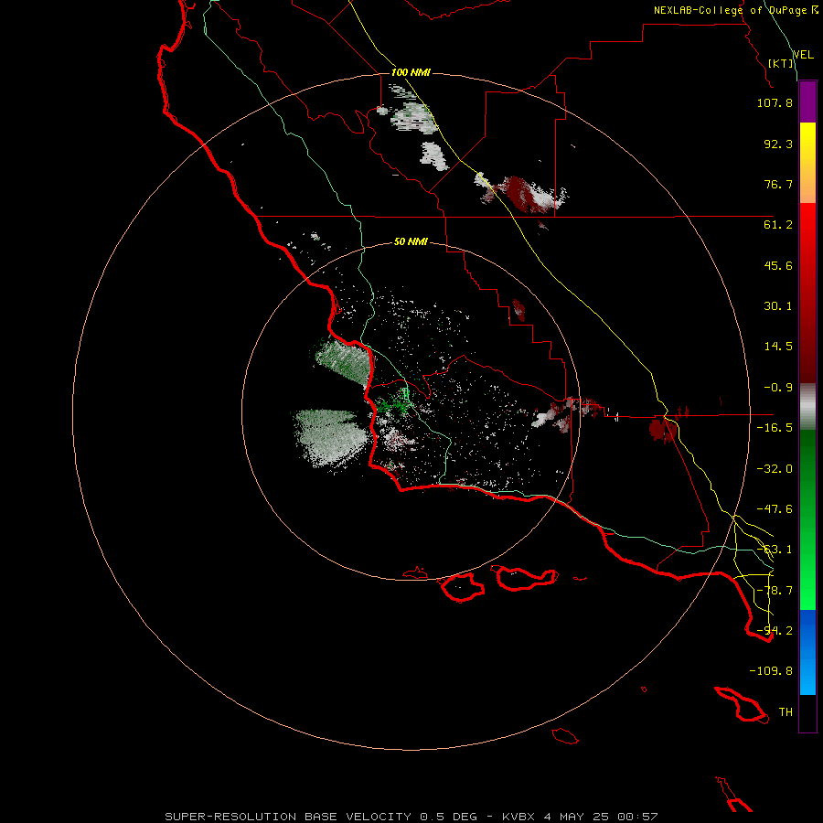Viewport: 823px width, 823px height.
Task: Select the -16.5 velocity scale value
Action: pos(775,428)
